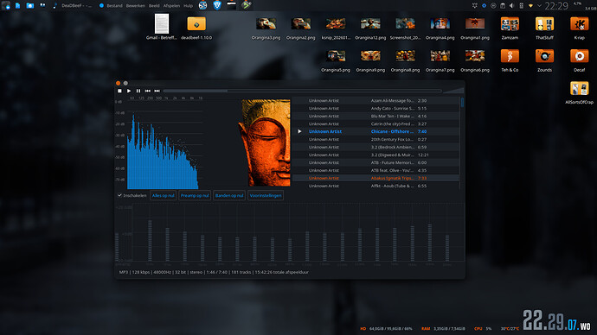Viewport: 597px width, 335px height.
Task: Click the track seek bar
Action: tap(302, 91)
